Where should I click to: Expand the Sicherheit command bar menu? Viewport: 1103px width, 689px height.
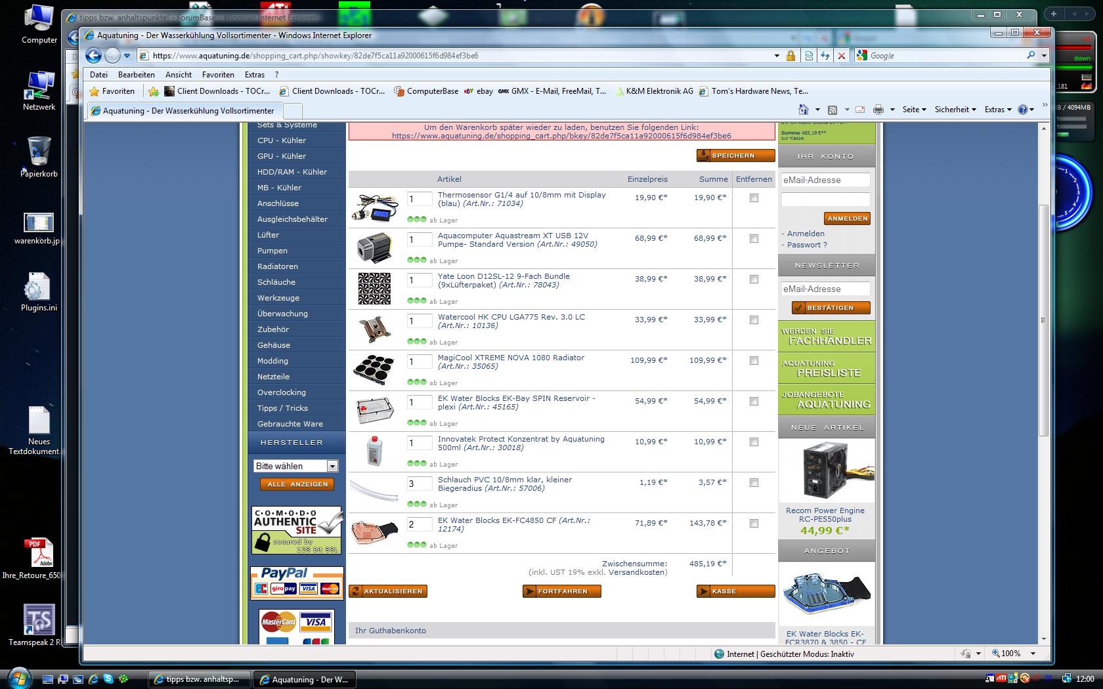coord(955,110)
